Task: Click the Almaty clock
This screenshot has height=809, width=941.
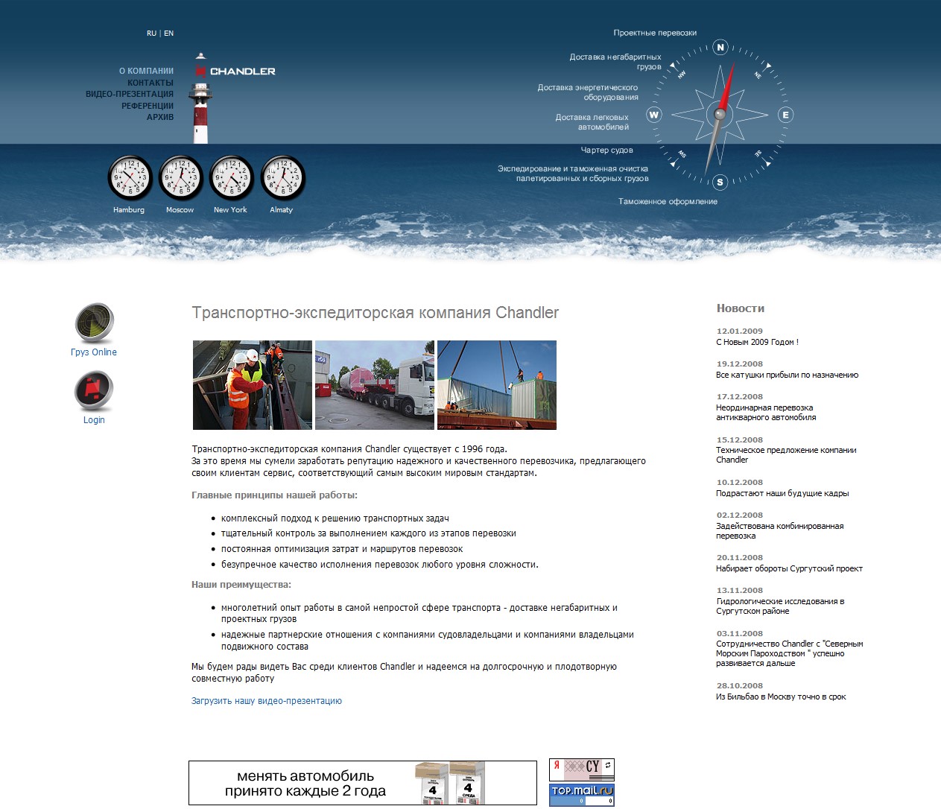Action: pos(282,178)
